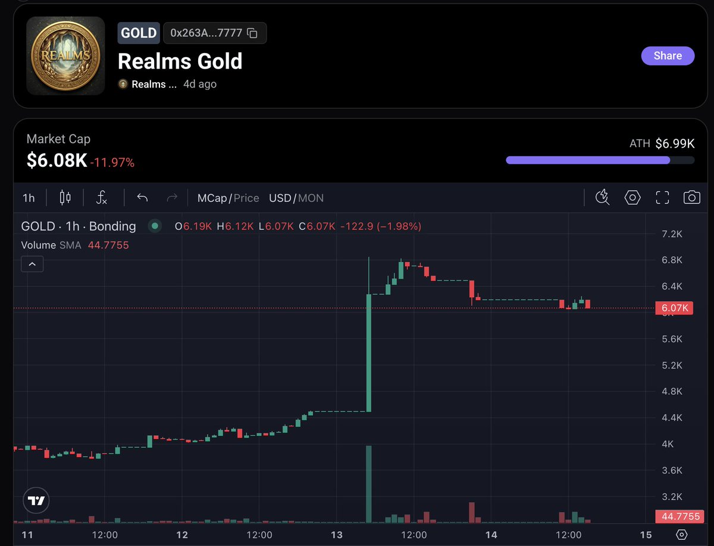Click the ATH $6.99K value
The height and width of the screenshot is (546, 714).
click(x=675, y=143)
